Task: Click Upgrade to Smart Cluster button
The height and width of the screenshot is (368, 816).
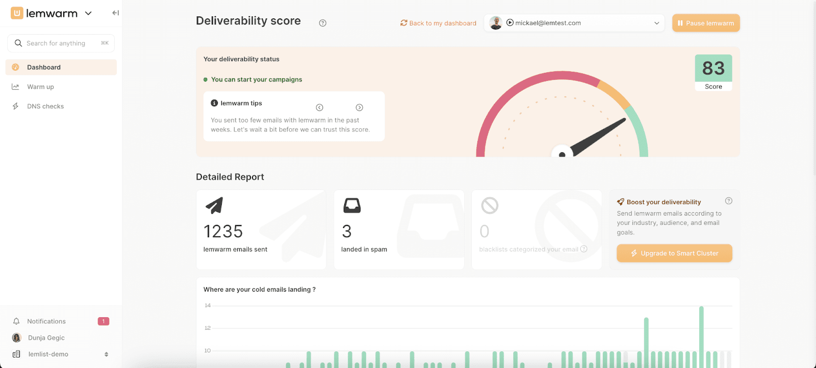Action: (674, 253)
